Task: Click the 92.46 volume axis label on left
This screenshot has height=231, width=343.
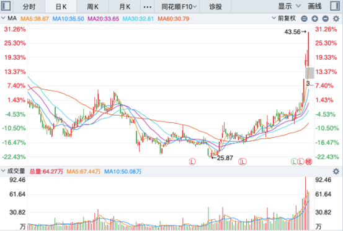Action: click(17, 180)
